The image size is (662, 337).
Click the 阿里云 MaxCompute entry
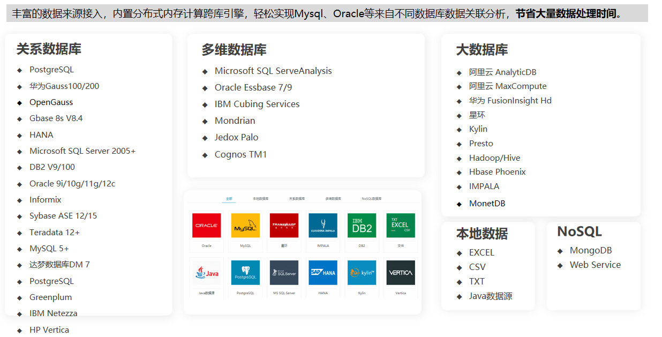coord(508,86)
